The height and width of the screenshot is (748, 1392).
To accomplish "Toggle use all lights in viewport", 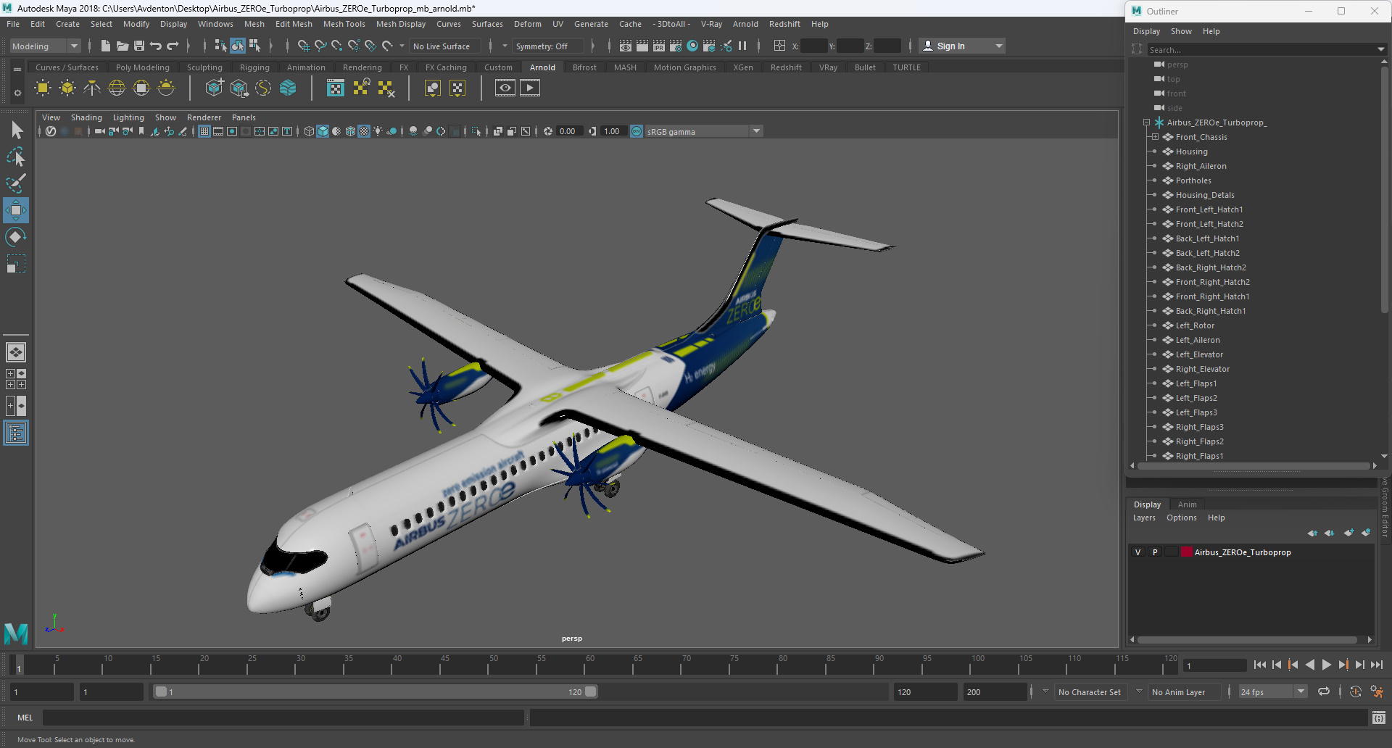I will pyautogui.click(x=378, y=131).
